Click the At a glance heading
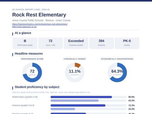Image resolution: width=152 pixels, height=114 pixels. (x=23, y=33)
